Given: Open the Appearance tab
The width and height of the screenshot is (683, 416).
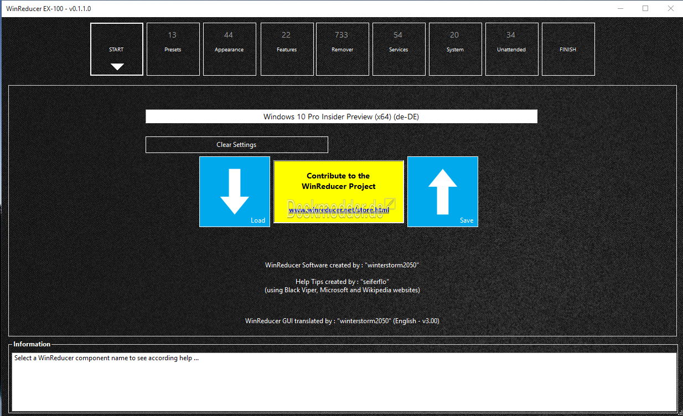Looking at the screenshot, I should (230, 49).
